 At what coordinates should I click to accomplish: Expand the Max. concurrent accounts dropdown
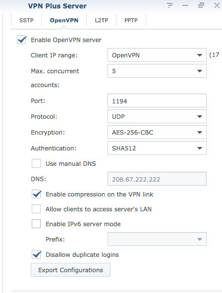[157, 71]
